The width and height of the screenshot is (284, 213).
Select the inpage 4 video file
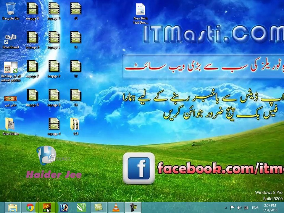[x=54, y=126]
